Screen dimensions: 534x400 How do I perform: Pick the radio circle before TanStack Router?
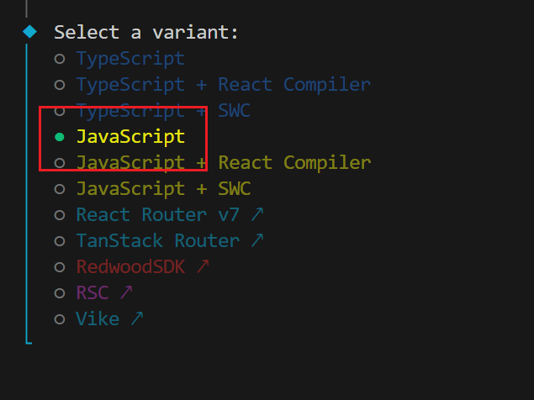point(59,241)
